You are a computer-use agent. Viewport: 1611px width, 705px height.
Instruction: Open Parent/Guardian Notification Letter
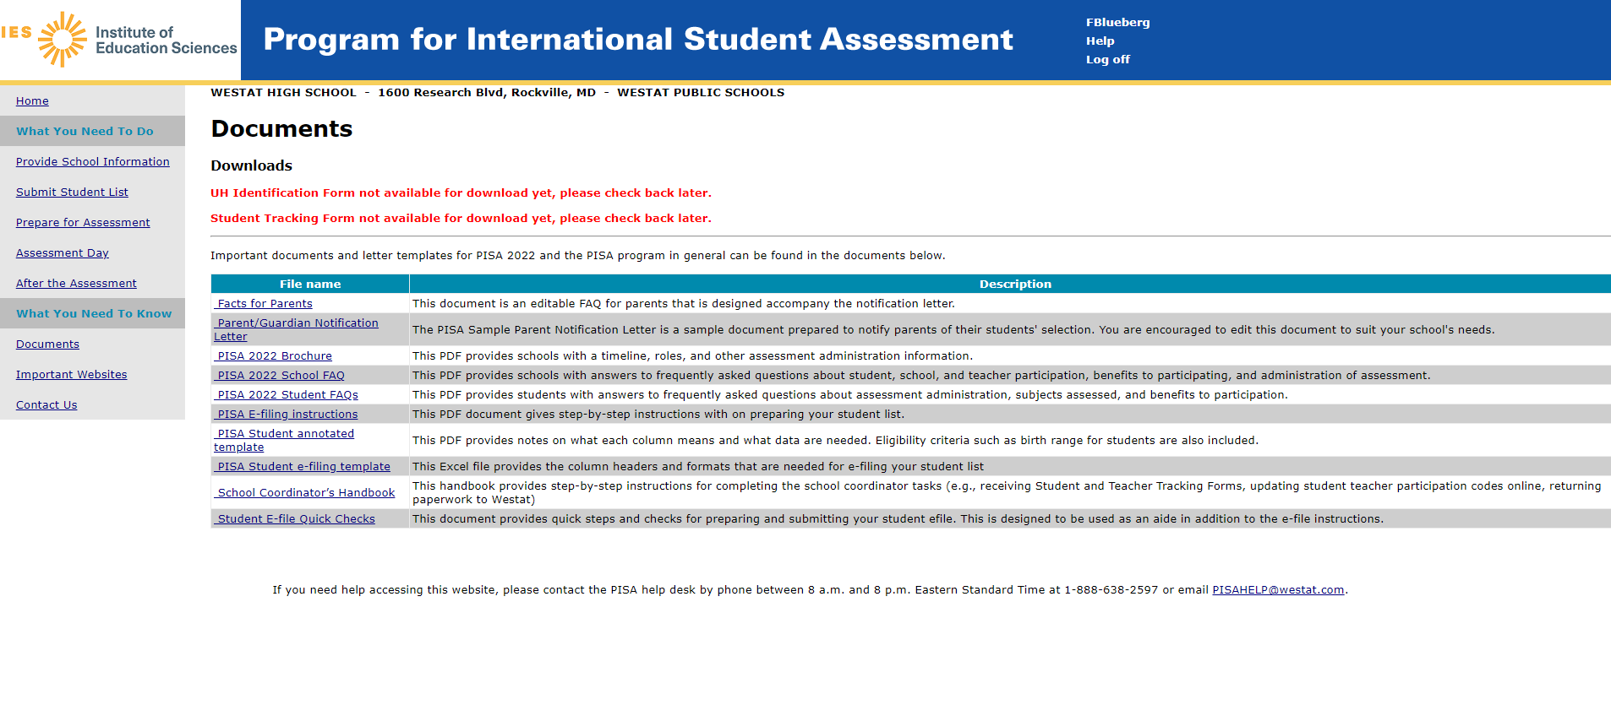(296, 329)
